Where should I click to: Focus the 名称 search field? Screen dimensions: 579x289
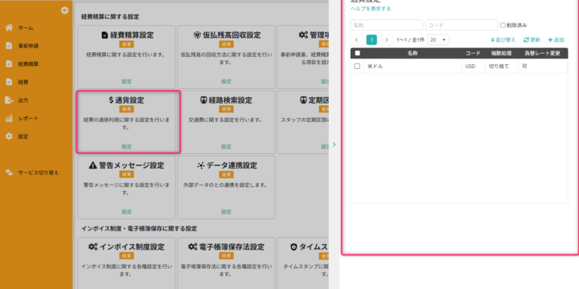click(387, 25)
